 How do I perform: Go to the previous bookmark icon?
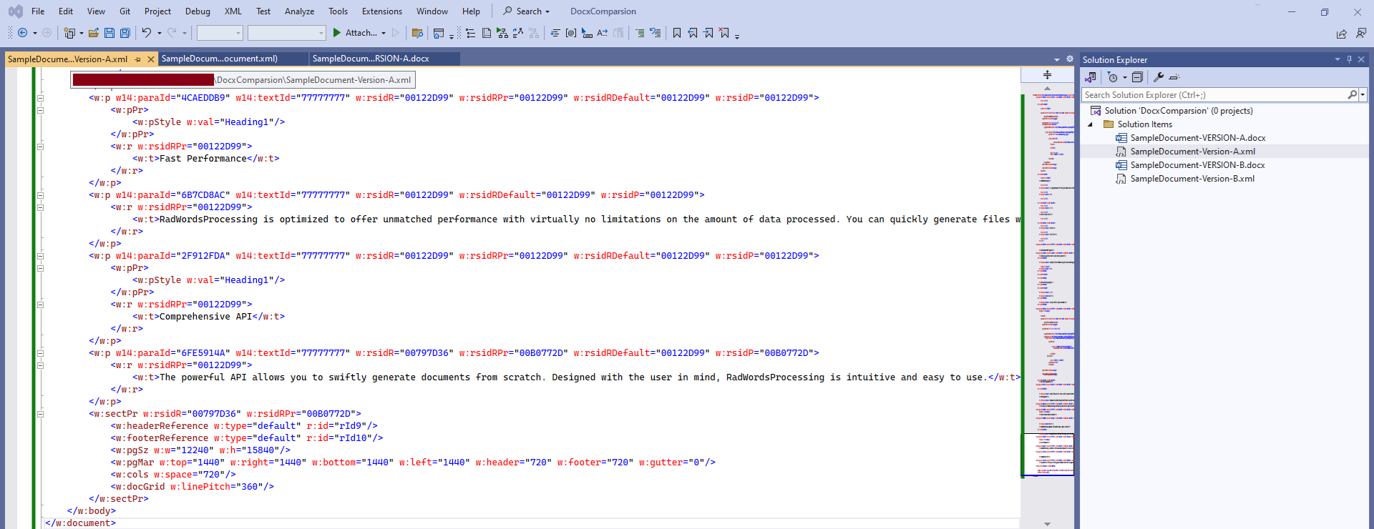[693, 33]
